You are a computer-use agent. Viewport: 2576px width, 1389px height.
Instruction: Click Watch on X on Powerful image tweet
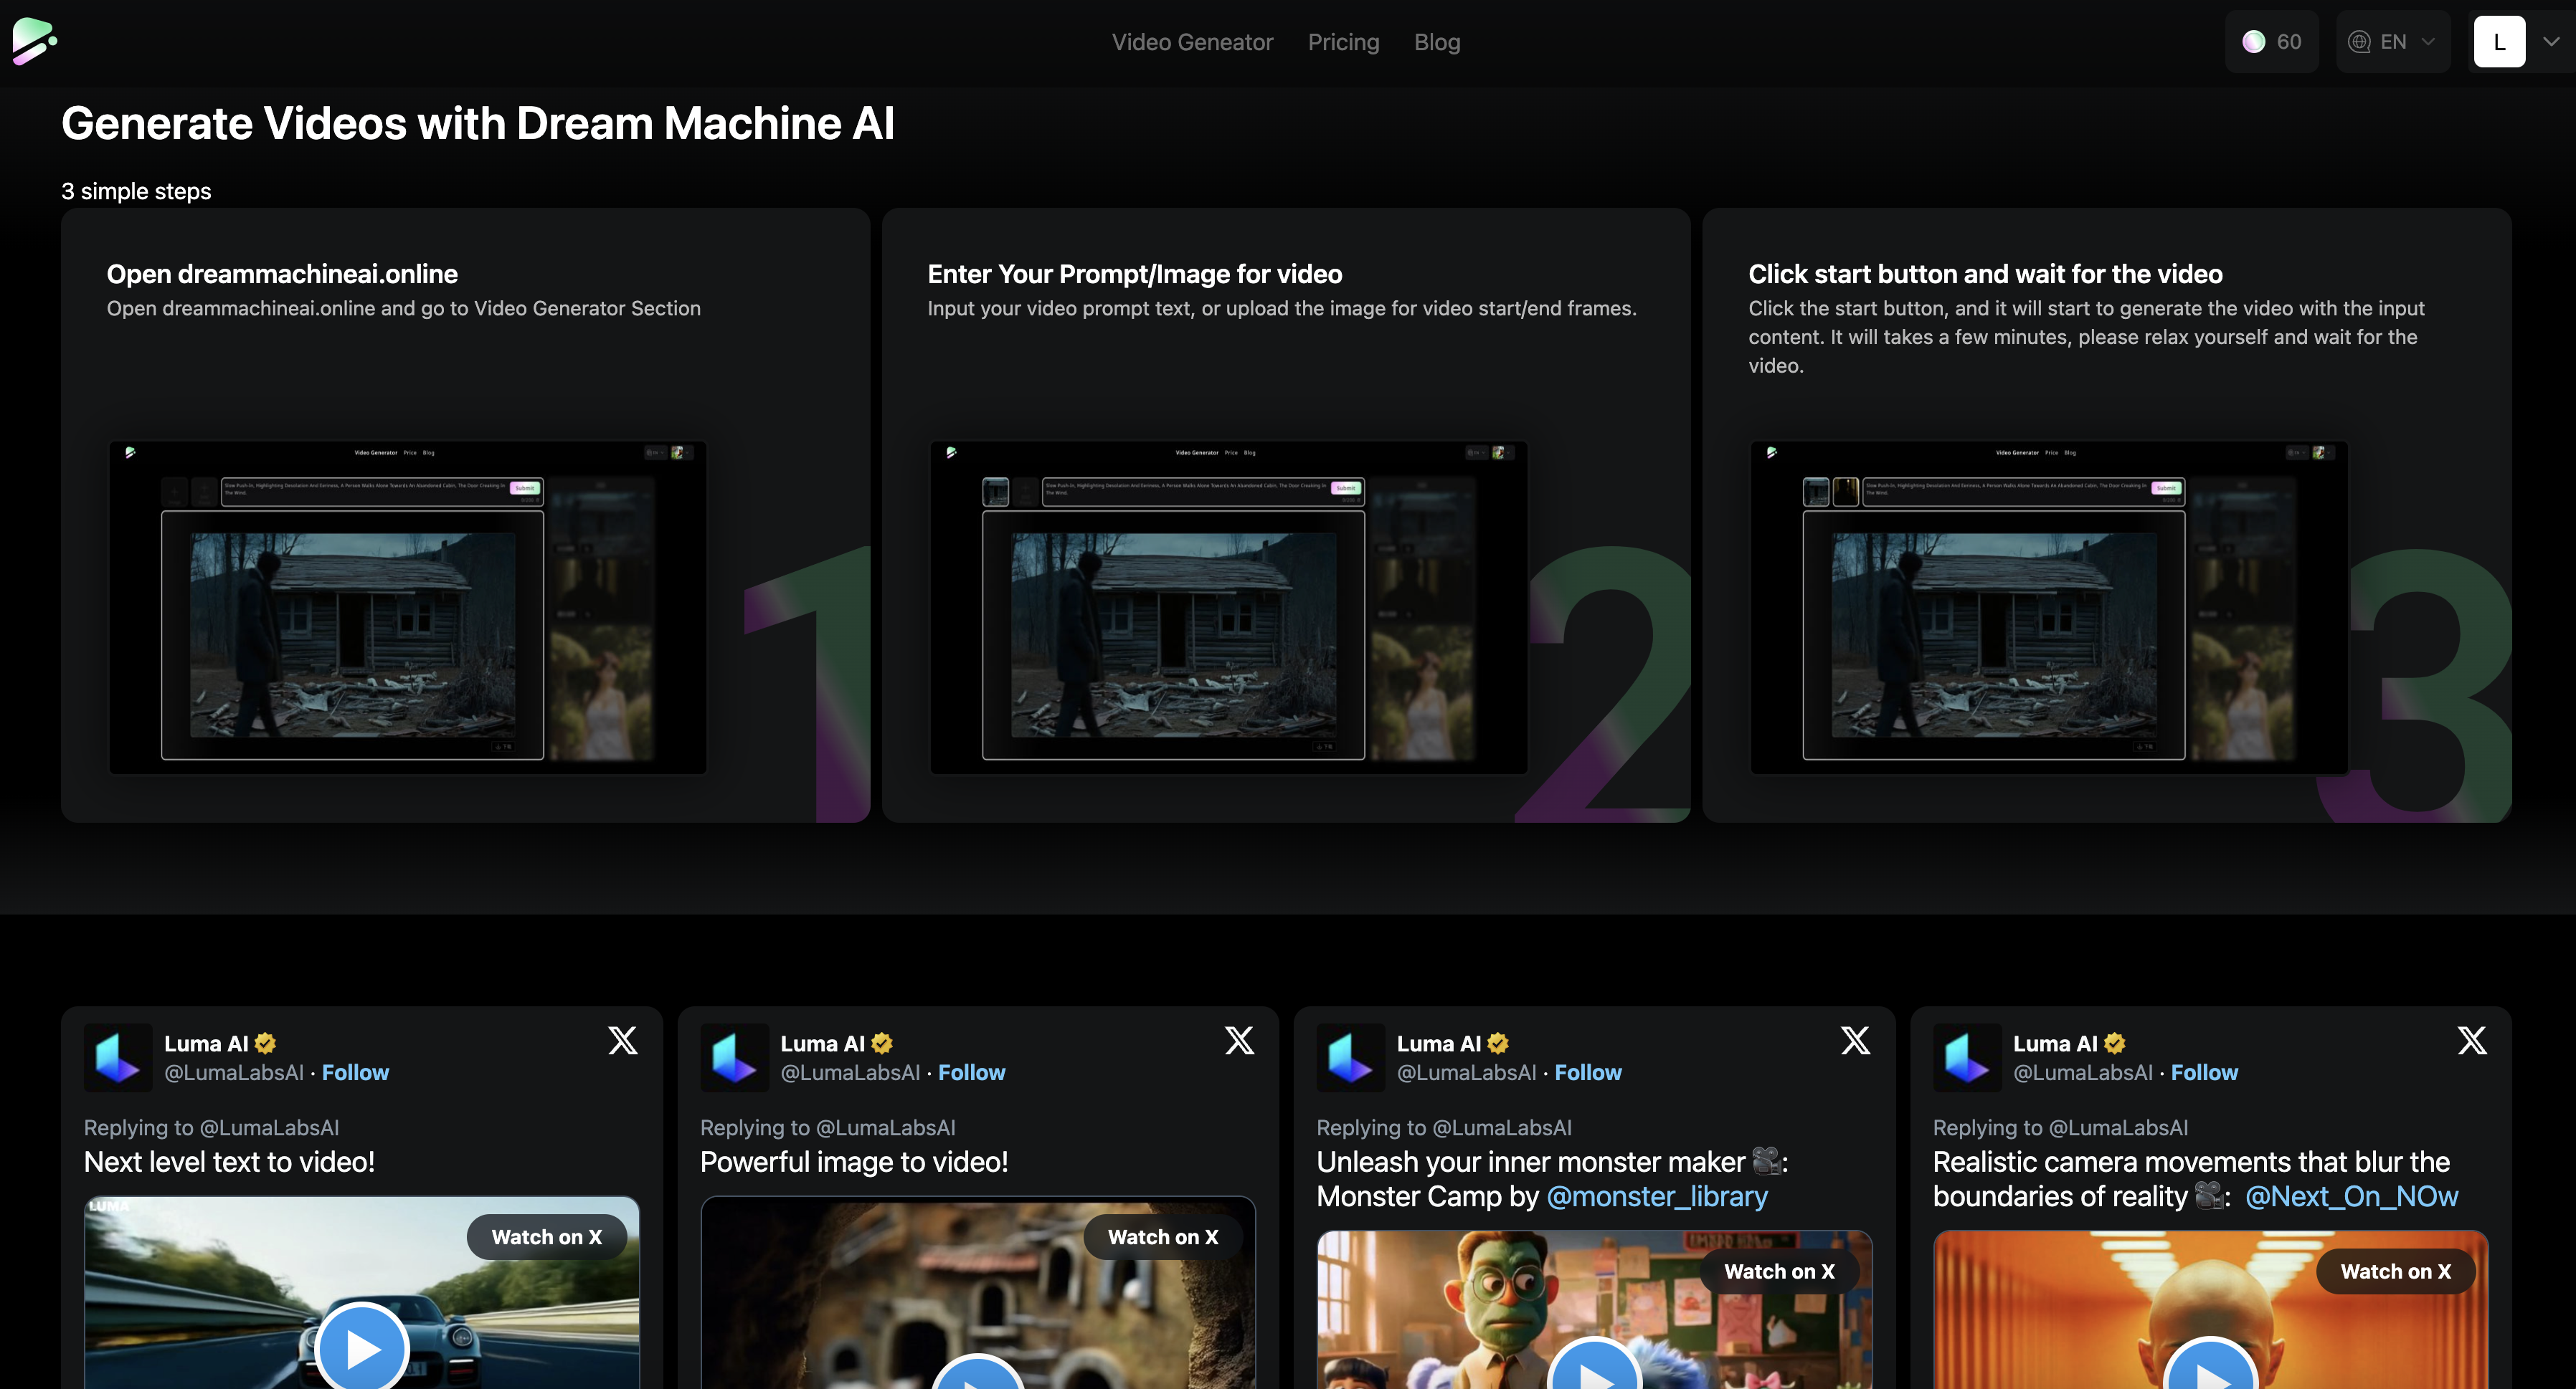[x=1163, y=1237]
